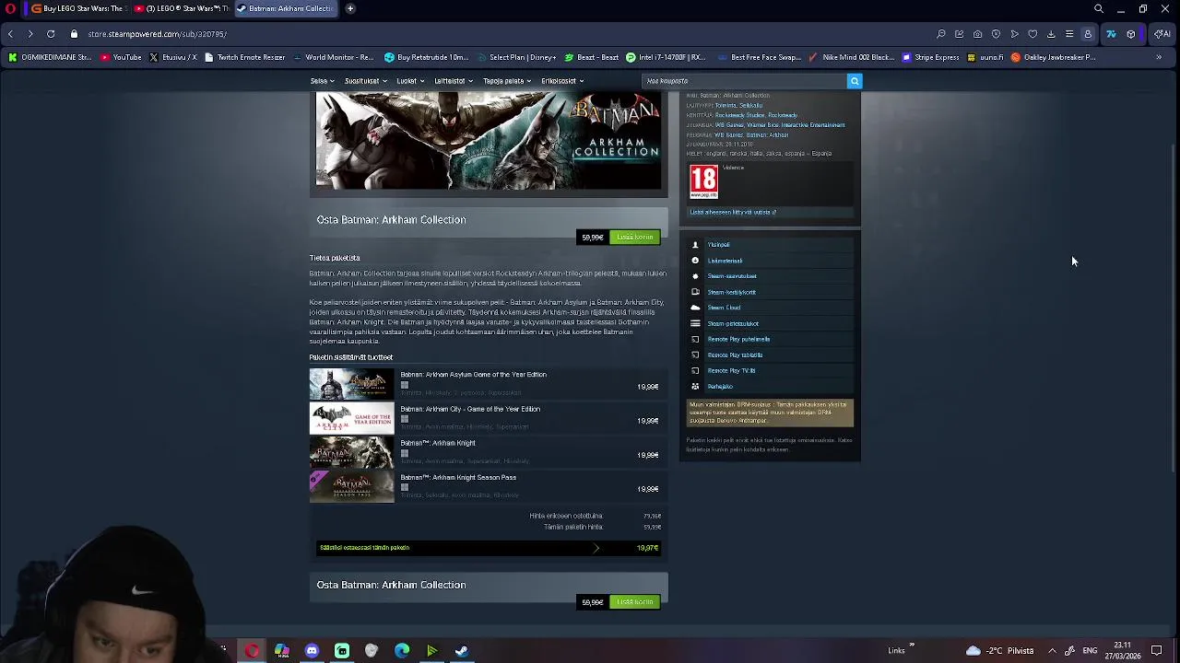The width and height of the screenshot is (1180, 663).
Task: Open the Discord taskbar icon
Action: [x=312, y=651]
